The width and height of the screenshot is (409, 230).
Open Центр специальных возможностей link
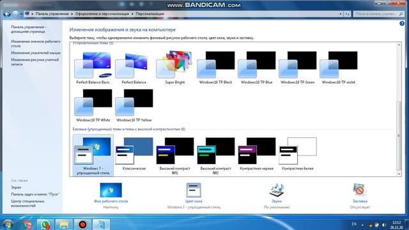27,203
